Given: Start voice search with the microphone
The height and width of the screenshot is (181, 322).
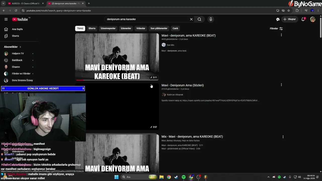Looking at the screenshot, I should pyautogui.click(x=211, y=19).
